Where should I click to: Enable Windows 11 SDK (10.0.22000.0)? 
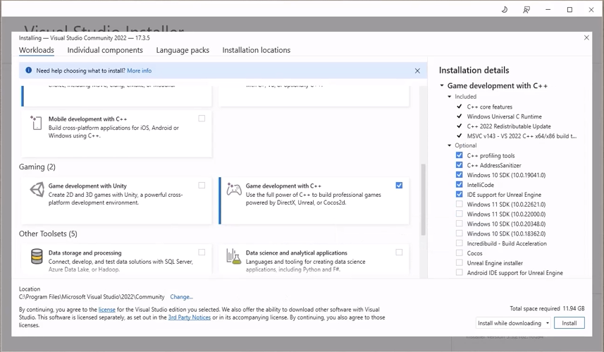coord(459,214)
